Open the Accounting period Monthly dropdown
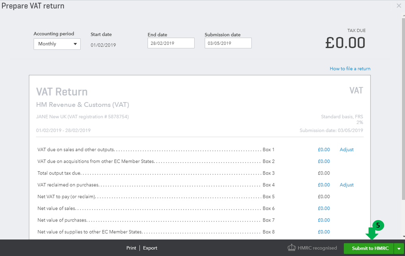The height and width of the screenshot is (256, 405). [x=57, y=44]
